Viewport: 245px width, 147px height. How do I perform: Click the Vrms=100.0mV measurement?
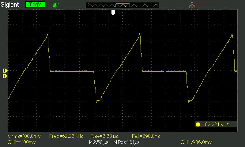24,136
